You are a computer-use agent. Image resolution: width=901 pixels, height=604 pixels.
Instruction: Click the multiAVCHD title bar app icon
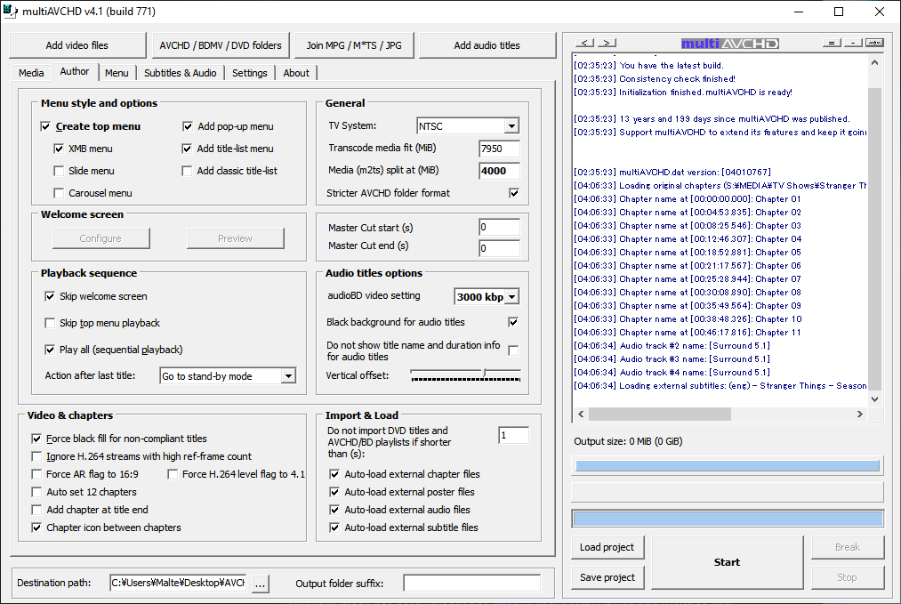[10, 12]
